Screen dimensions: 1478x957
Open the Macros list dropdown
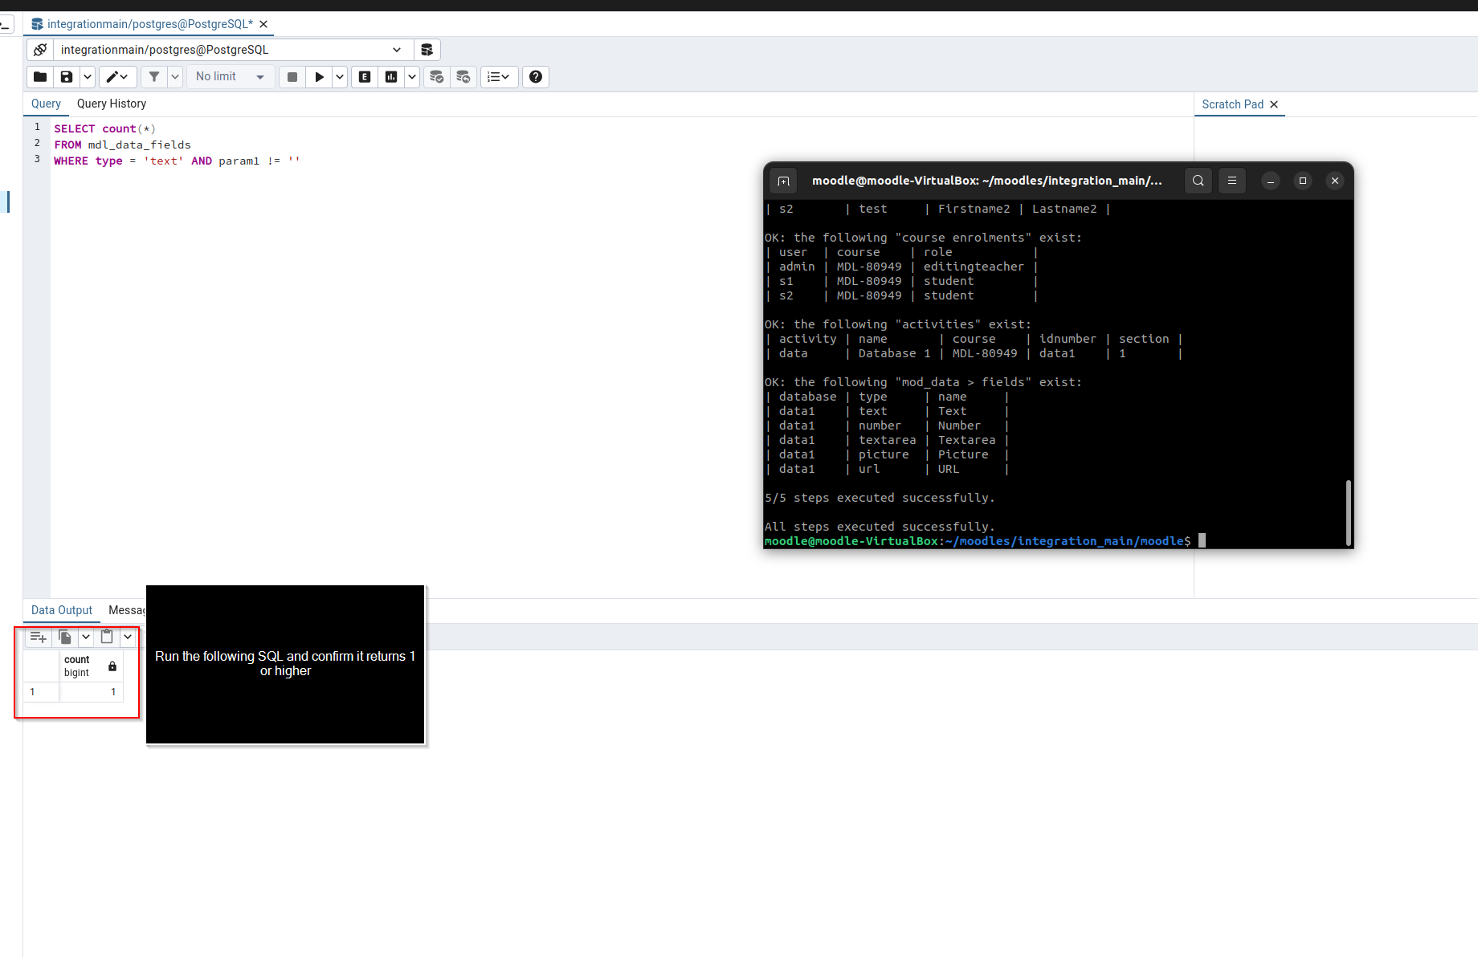click(499, 77)
